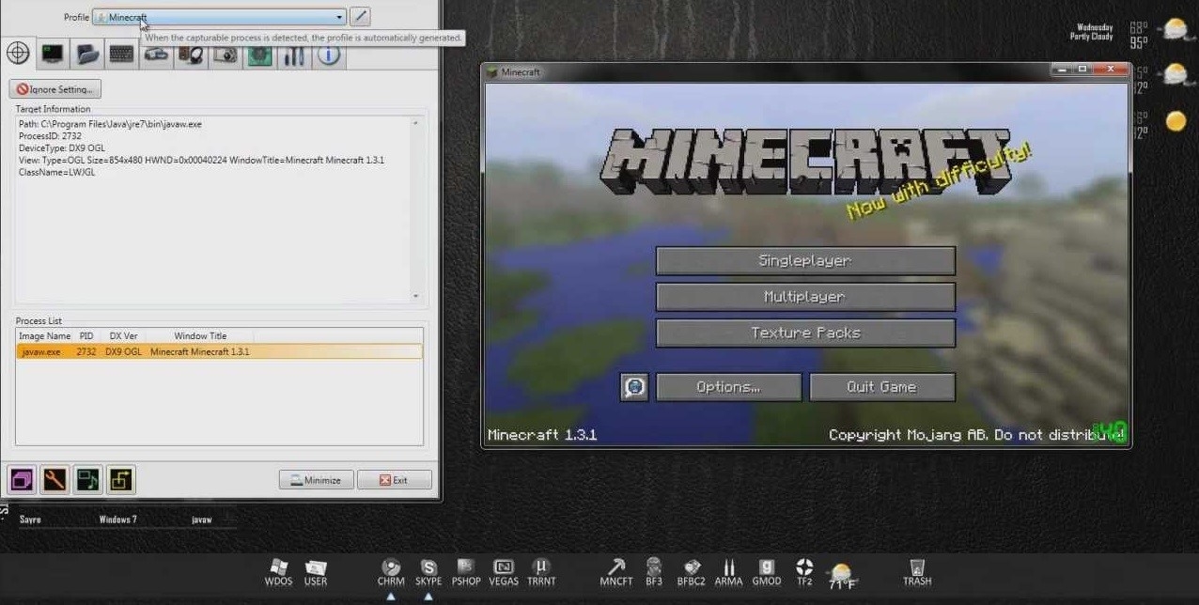Click the green screen and music note icon
This screenshot has height=605, width=1199.
pyautogui.click(x=87, y=480)
